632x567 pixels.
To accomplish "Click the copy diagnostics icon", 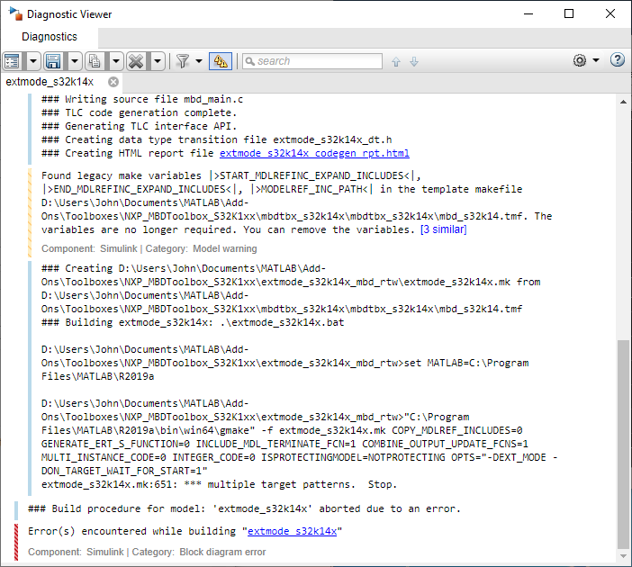I will pyautogui.click(x=95, y=61).
